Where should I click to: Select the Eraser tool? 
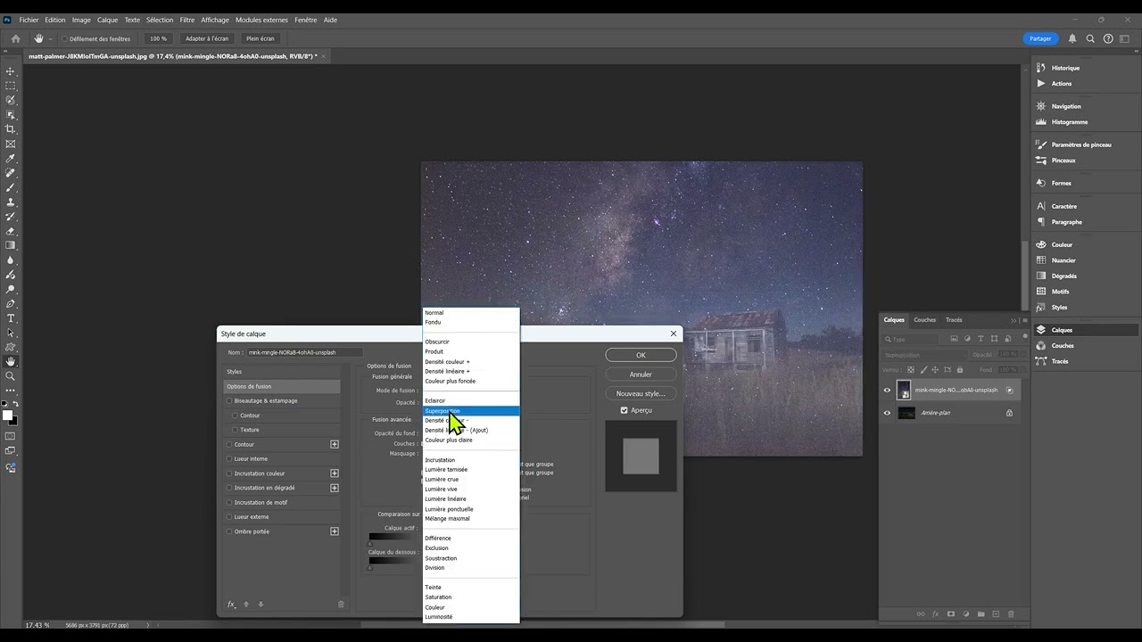point(11,231)
